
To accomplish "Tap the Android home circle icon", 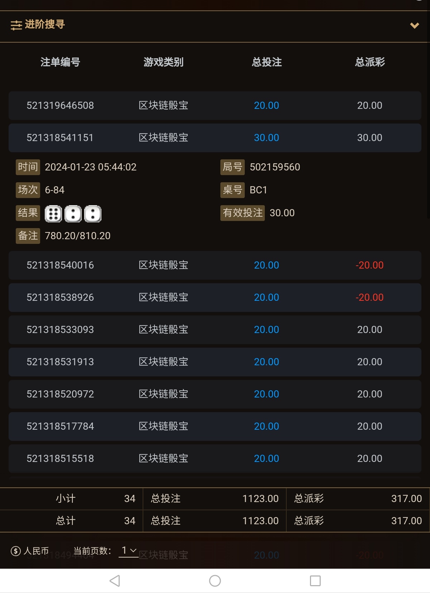I will [215, 580].
